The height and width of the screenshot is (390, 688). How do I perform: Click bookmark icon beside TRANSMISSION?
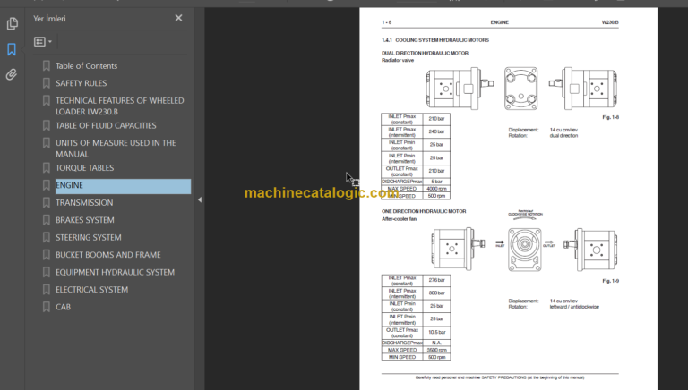(46, 203)
